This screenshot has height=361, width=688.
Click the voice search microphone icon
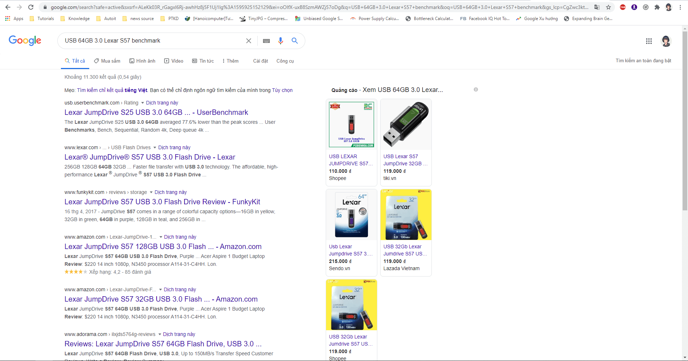281,41
